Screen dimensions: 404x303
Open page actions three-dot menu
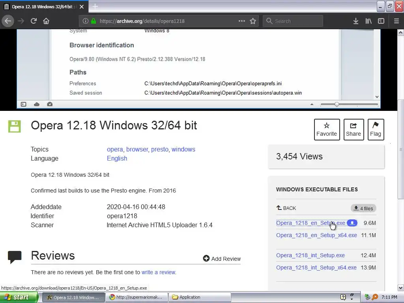[x=242, y=21]
